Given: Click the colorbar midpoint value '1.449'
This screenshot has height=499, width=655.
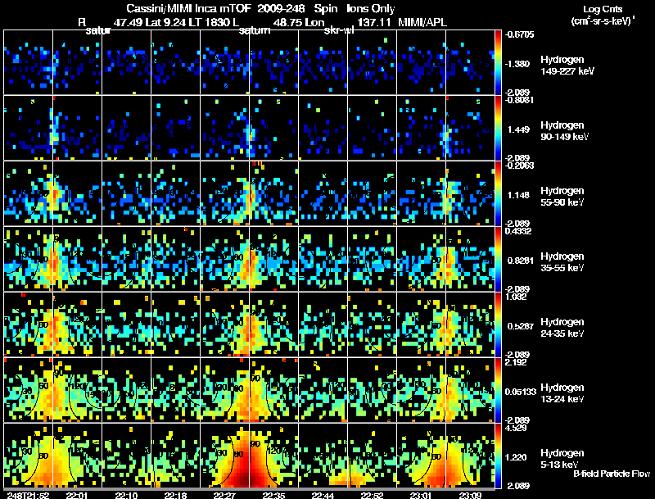Looking at the screenshot, I should coord(518,129).
